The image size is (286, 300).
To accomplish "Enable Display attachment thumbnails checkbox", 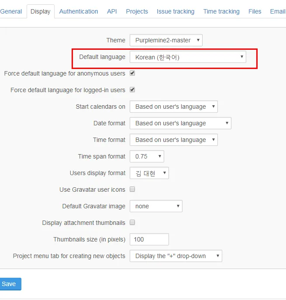I will pyautogui.click(x=132, y=222).
